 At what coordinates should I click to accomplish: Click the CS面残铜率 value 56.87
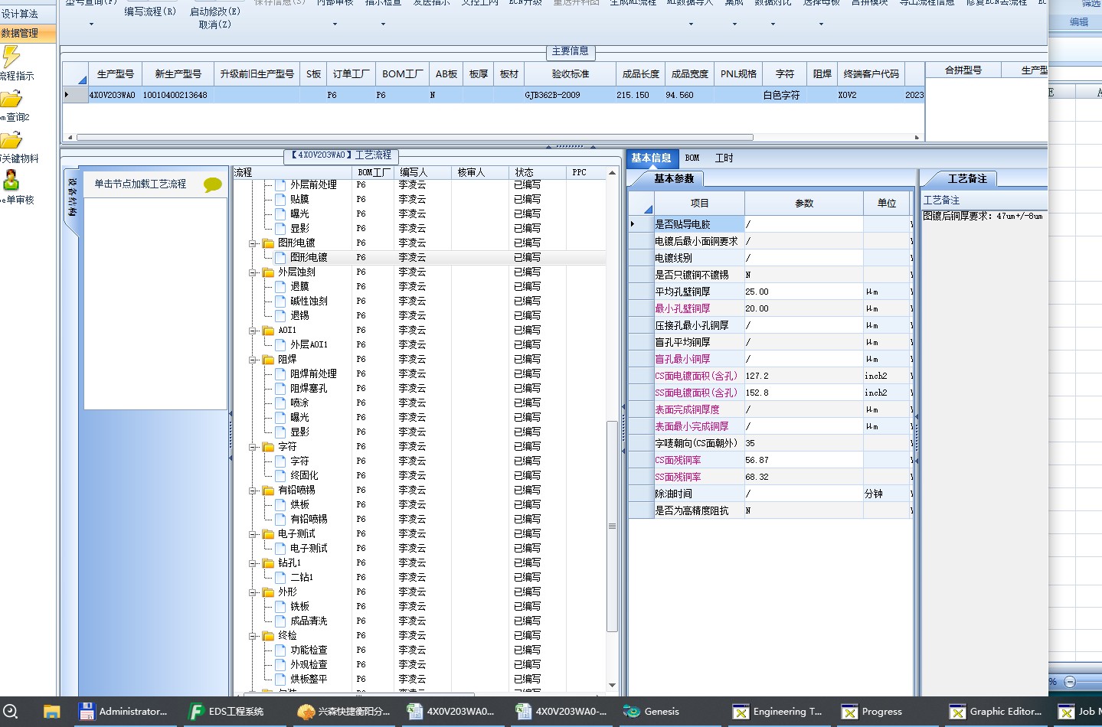pyautogui.click(x=803, y=460)
